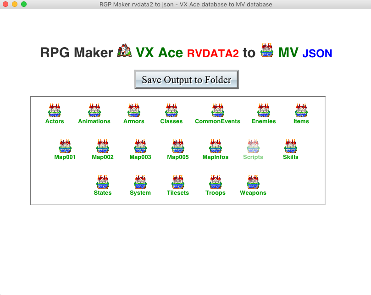Click the Items file icon
371x295 pixels.
click(x=301, y=111)
